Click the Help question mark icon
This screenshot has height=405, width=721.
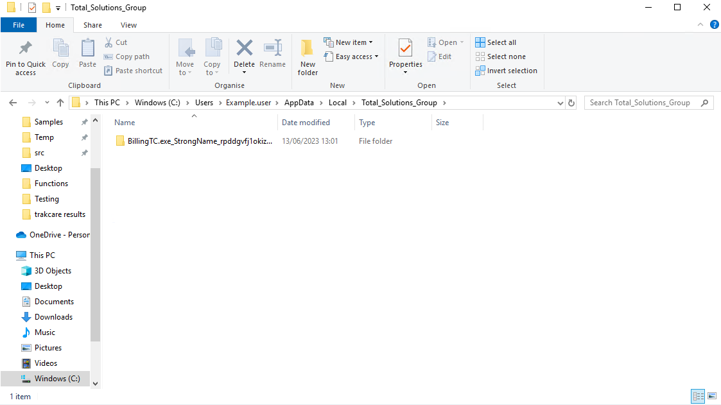tap(714, 25)
